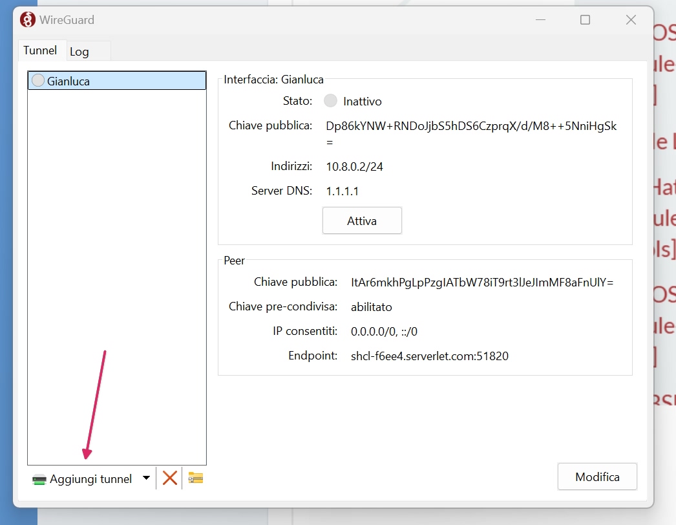Switch to the Log tab
Image resolution: width=676 pixels, height=525 pixels.
point(79,52)
